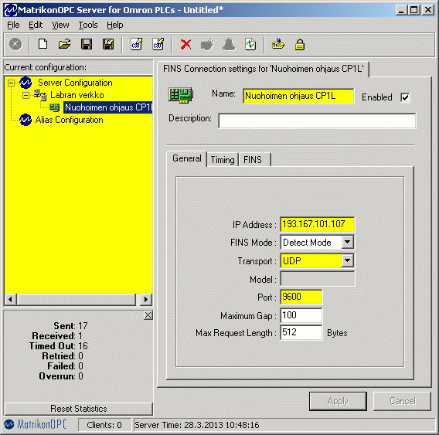The image size is (439, 435).
Task: Click the Import CSV toolbar icon
Action: pyautogui.click(x=136, y=44)
